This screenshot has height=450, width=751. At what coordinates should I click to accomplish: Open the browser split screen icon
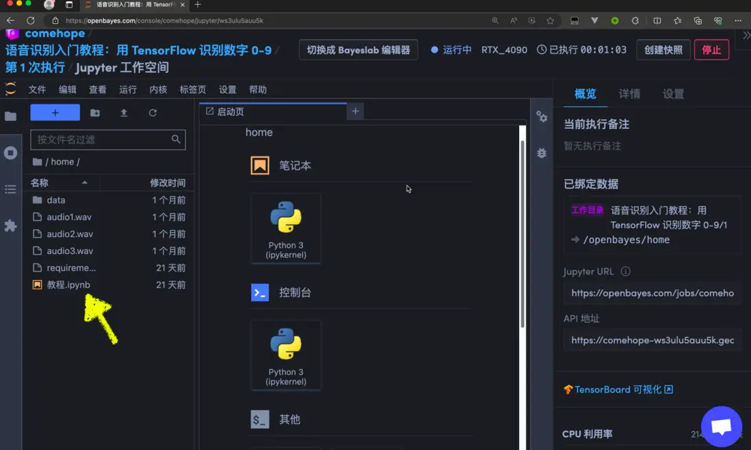coord(657,20)
